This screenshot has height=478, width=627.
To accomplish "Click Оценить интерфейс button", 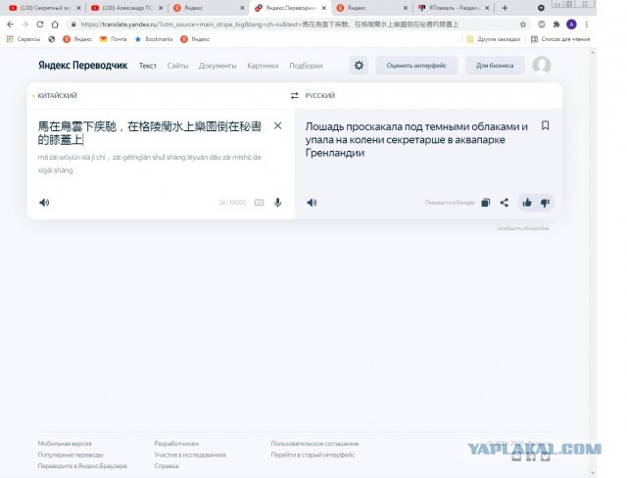I will (416, 66).
